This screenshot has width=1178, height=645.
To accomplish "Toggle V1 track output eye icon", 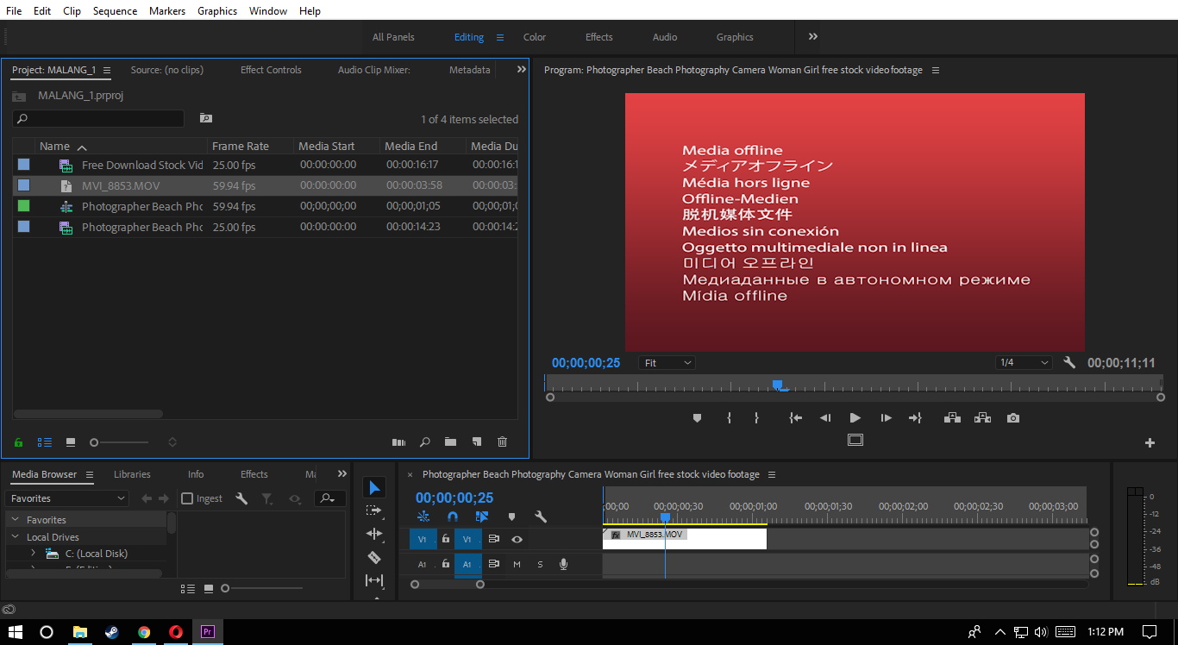I will (x=517, y=539).
